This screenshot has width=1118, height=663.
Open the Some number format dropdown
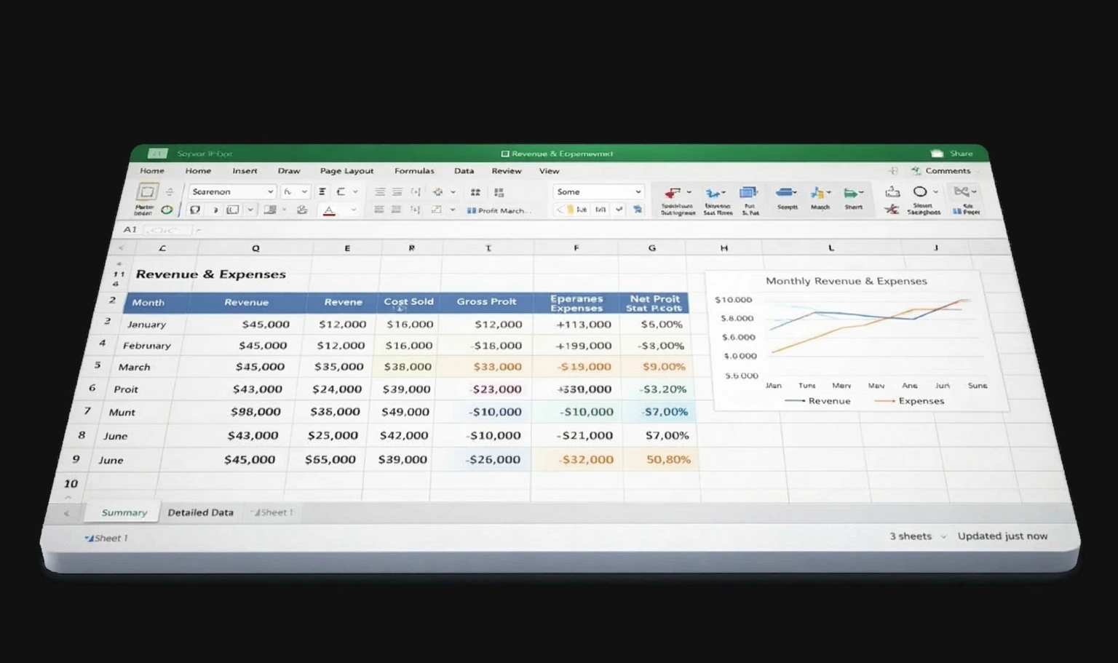point(638,192)
